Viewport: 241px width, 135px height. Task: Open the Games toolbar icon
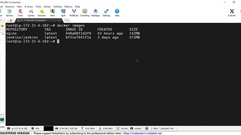click(31, 13)
